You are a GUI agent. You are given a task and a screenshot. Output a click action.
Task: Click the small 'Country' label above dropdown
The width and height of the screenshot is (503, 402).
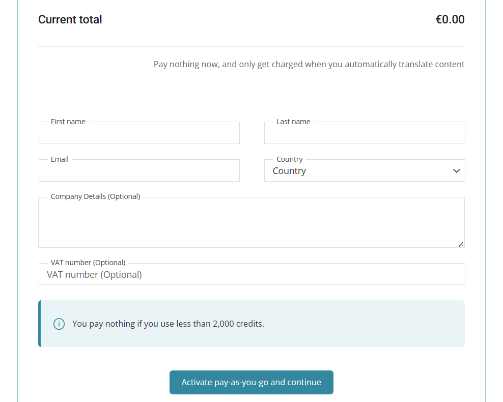pos(290,159)
